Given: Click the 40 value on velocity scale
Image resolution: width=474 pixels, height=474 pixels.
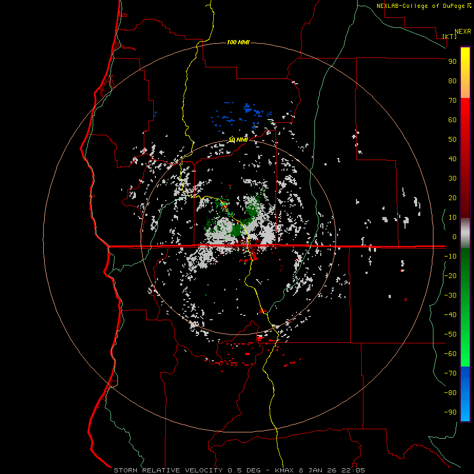Looking at the screenshot, I should 452,159.
